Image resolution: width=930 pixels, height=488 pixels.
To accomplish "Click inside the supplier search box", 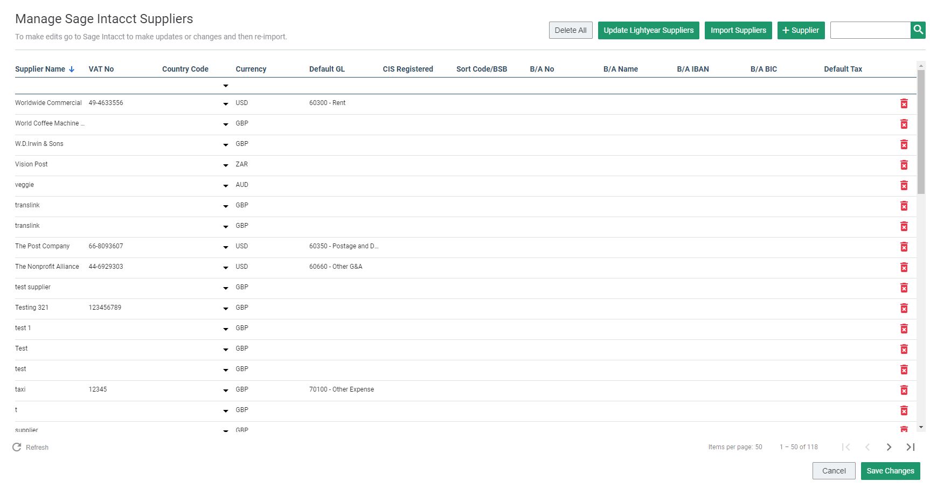I will 869,30.
